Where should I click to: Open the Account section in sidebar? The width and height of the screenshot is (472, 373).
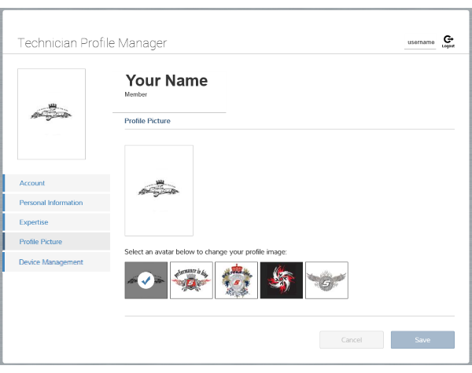pos(57,183)
